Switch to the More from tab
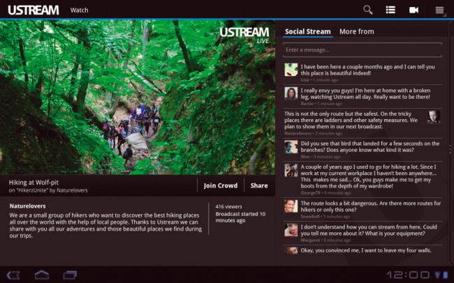The width and height of the screenshot is (454, 283). click(356, 31)
